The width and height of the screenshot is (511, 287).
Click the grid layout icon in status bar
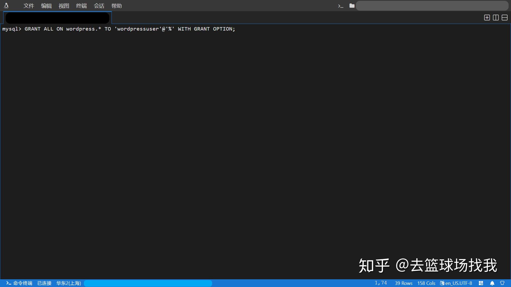481,283
